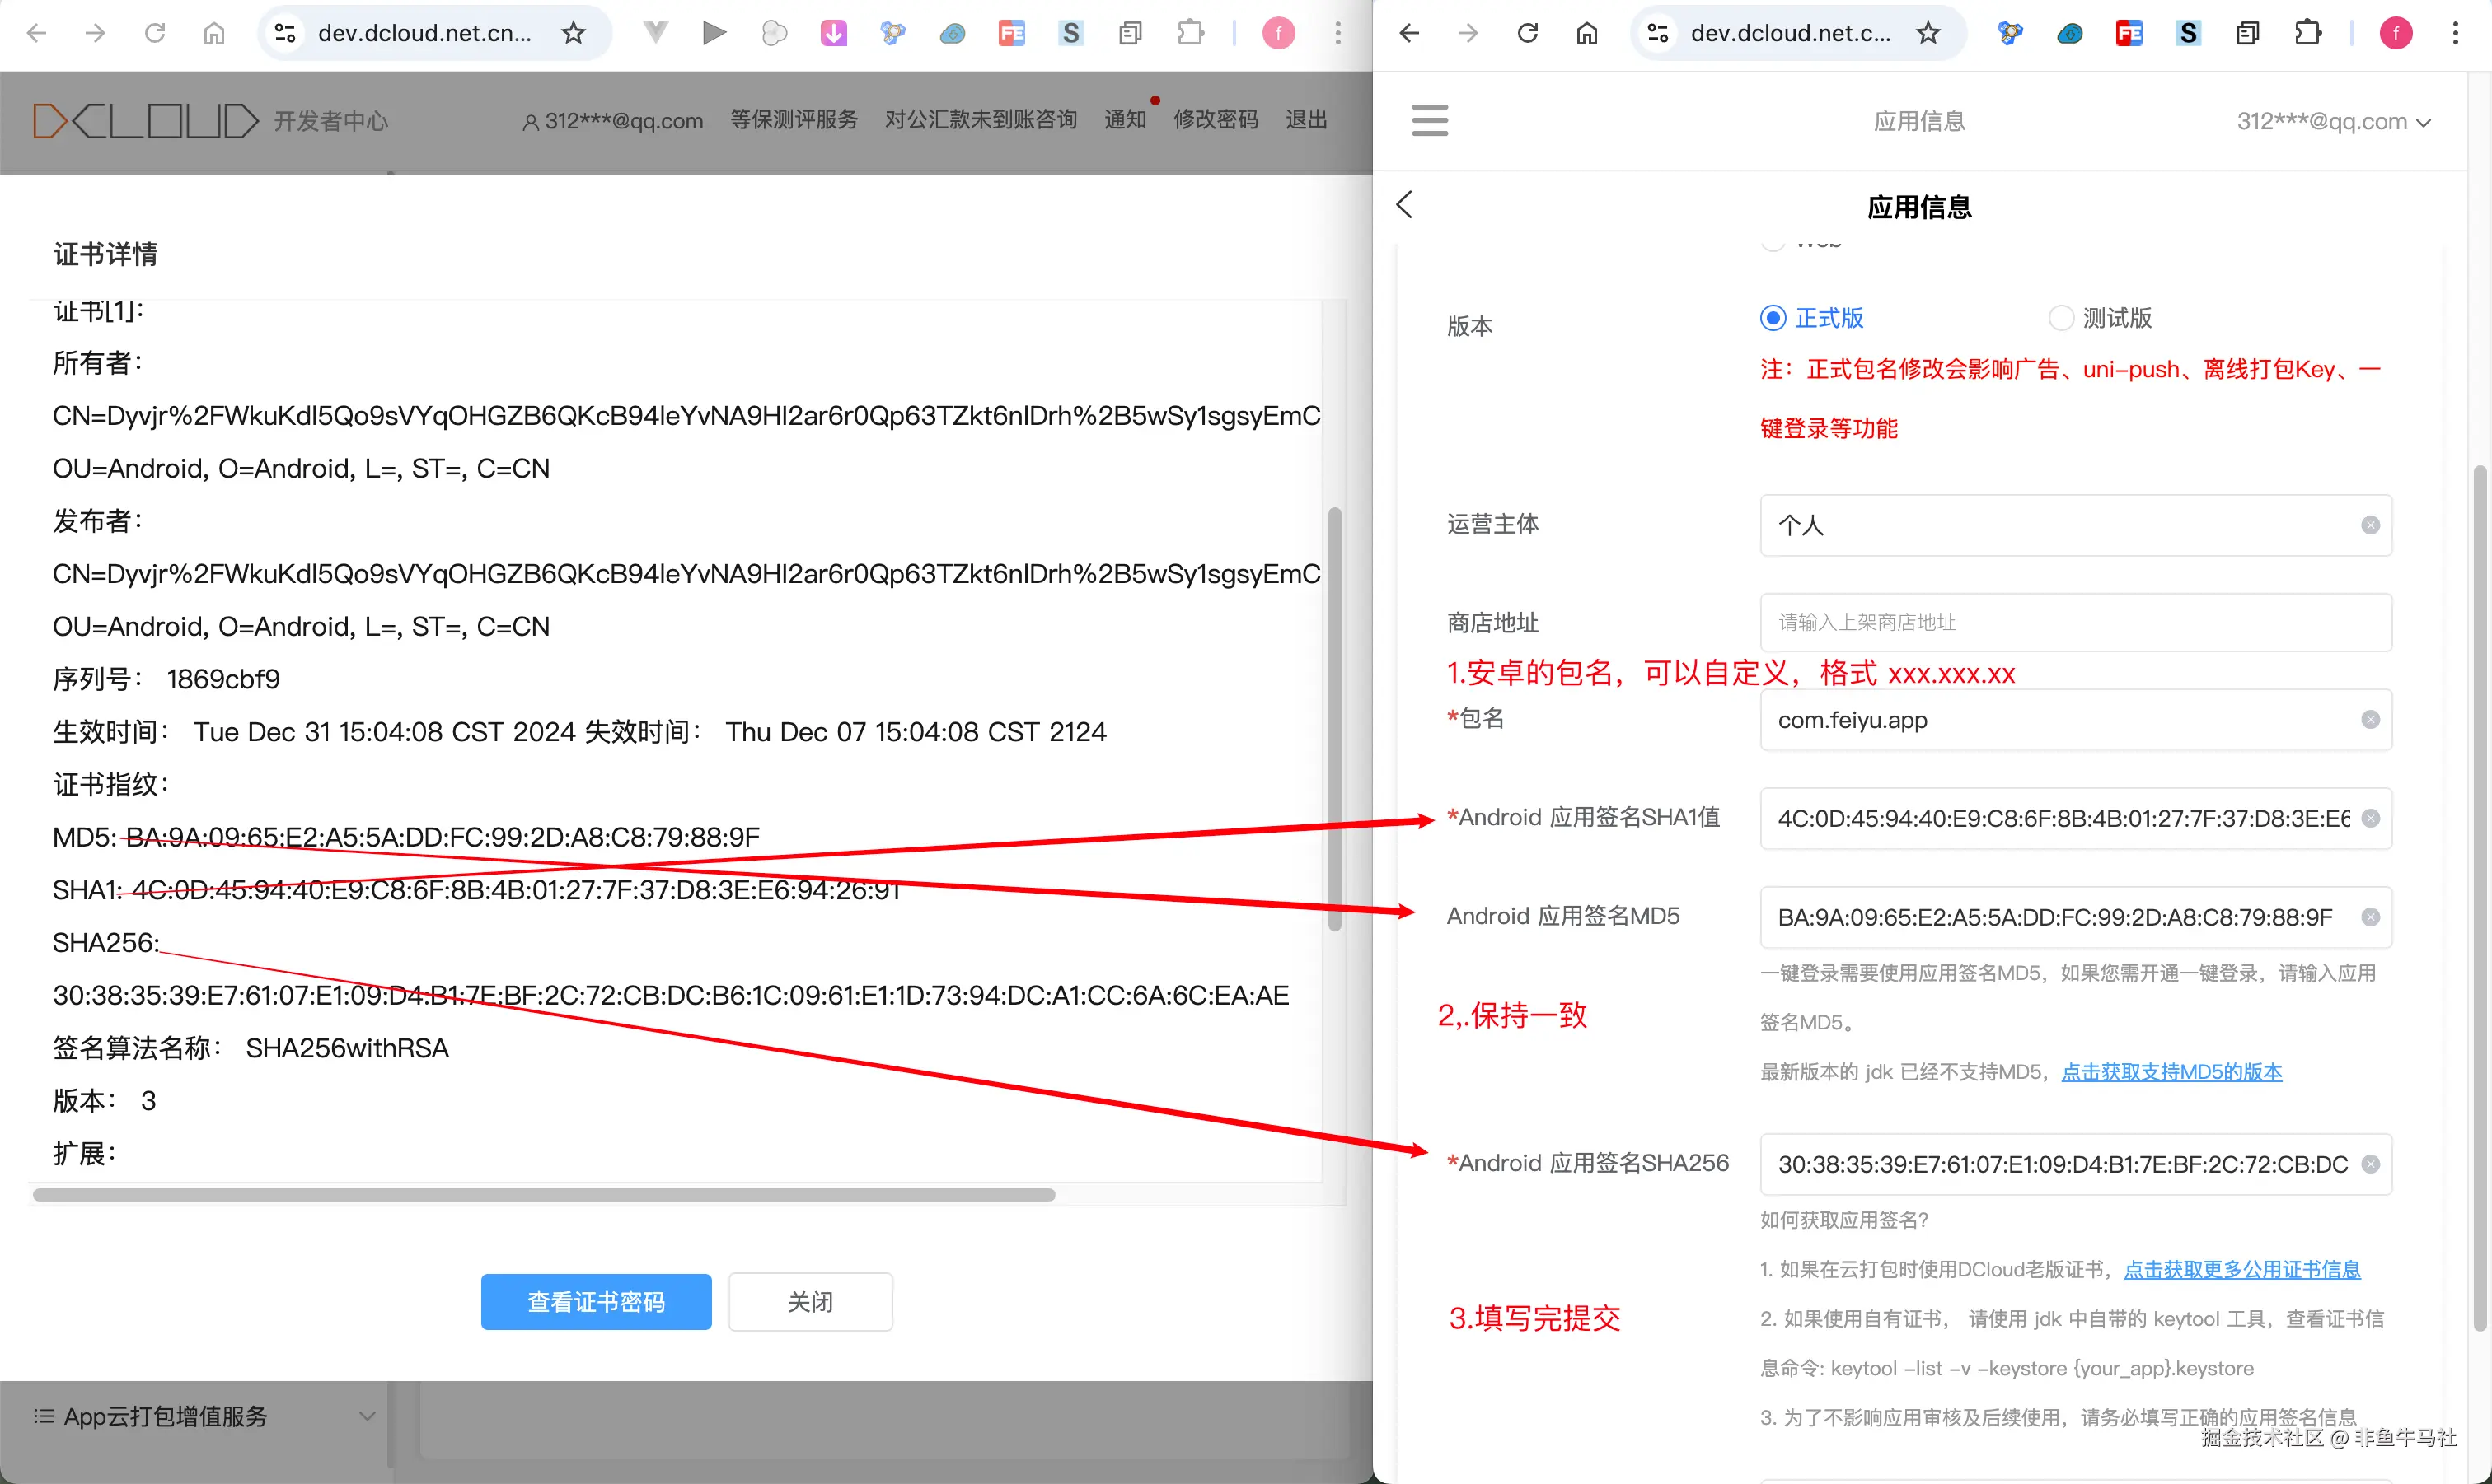Click the 商店地址 input field

click(x=2075, y=623)
